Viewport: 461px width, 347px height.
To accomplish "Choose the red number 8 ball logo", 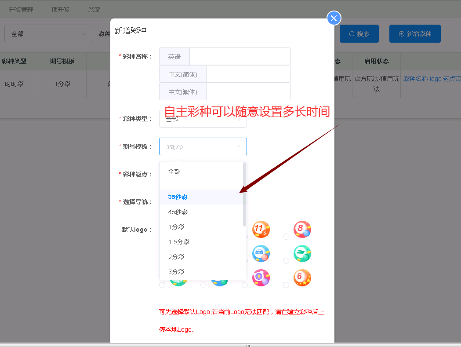I will [302, 229].
